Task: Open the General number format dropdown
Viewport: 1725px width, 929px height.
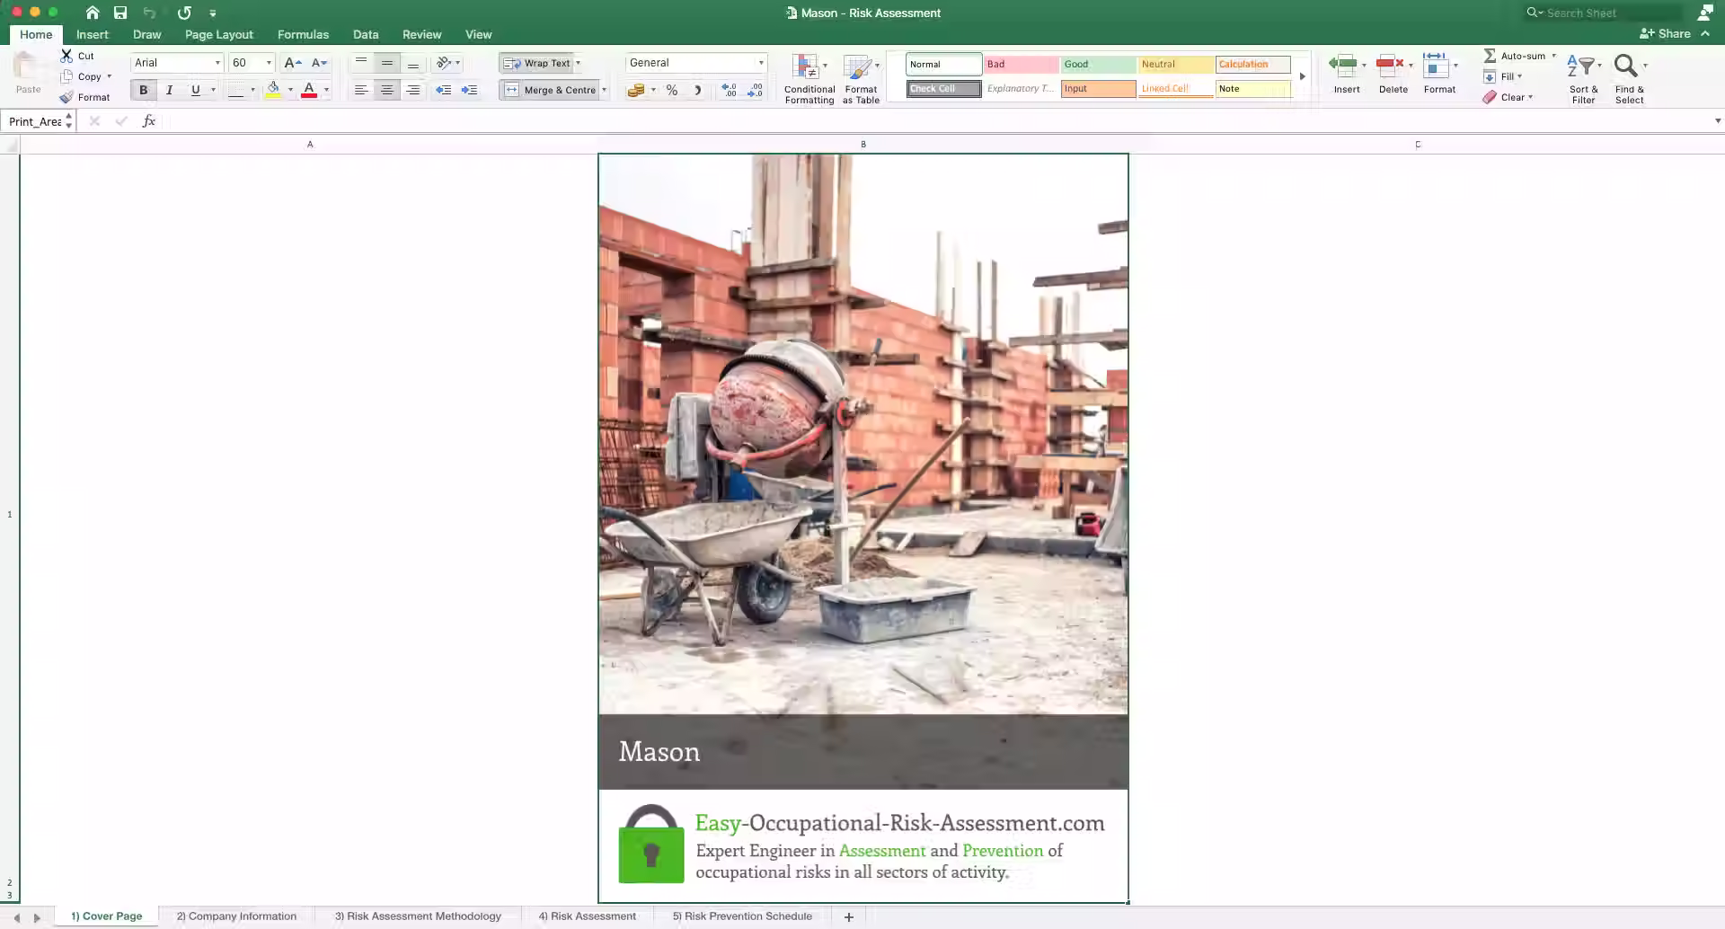Action: [759, 63]
